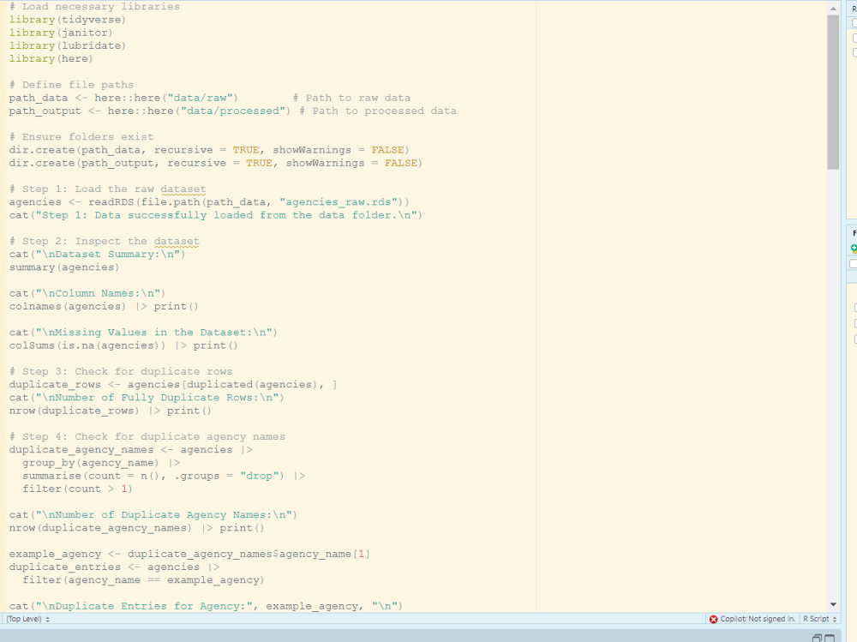
Task: Click the cat Column Names line
Action: [x=87, y=293]
